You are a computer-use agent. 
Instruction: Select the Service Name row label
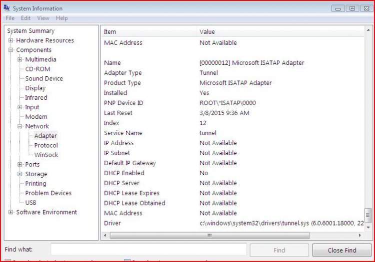pos(123,133)
